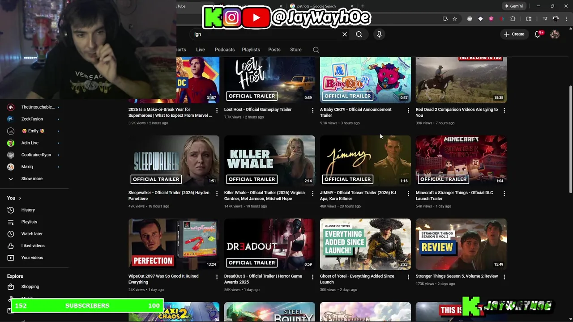Open Emily subscription channel
Viewport: 573px width, 322px height.
coord(34,131)
